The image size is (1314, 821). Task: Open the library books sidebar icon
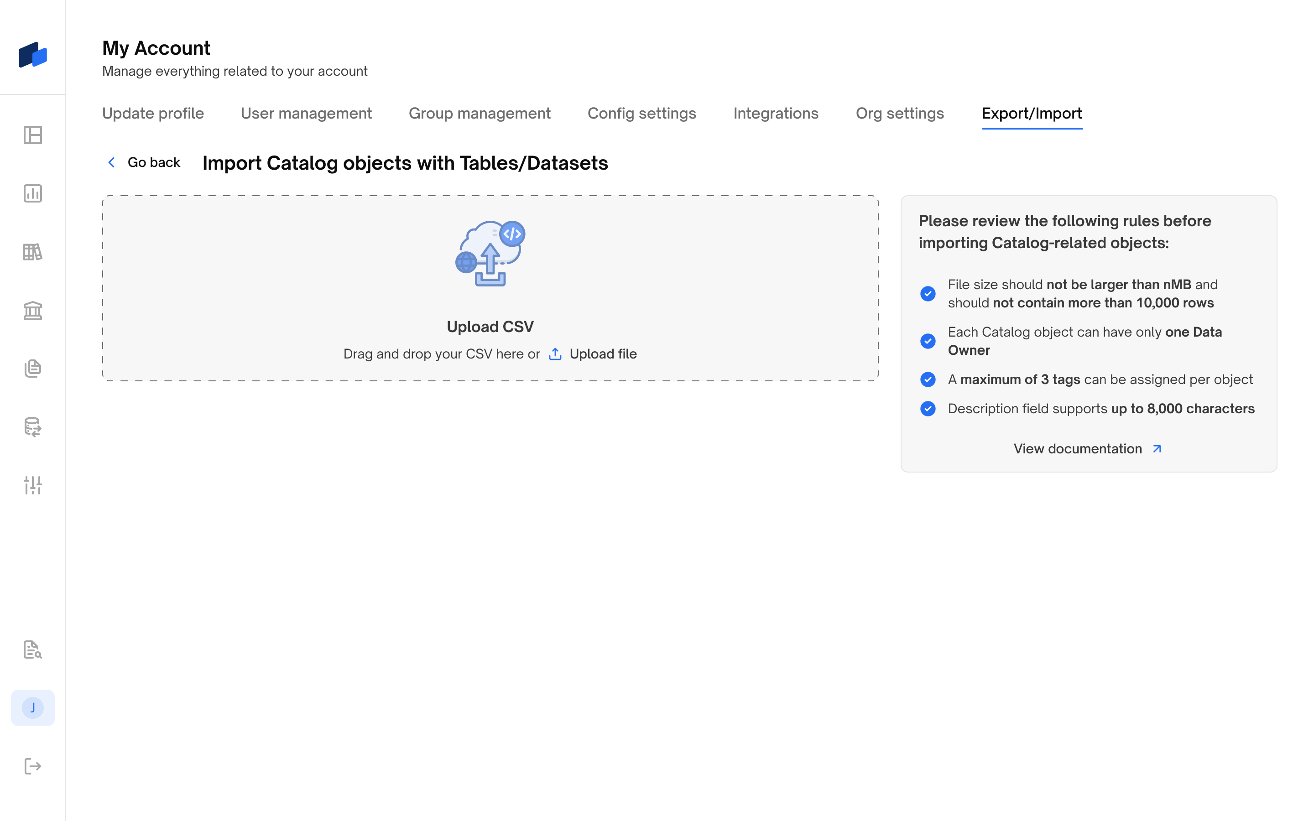tap(32, 252)
